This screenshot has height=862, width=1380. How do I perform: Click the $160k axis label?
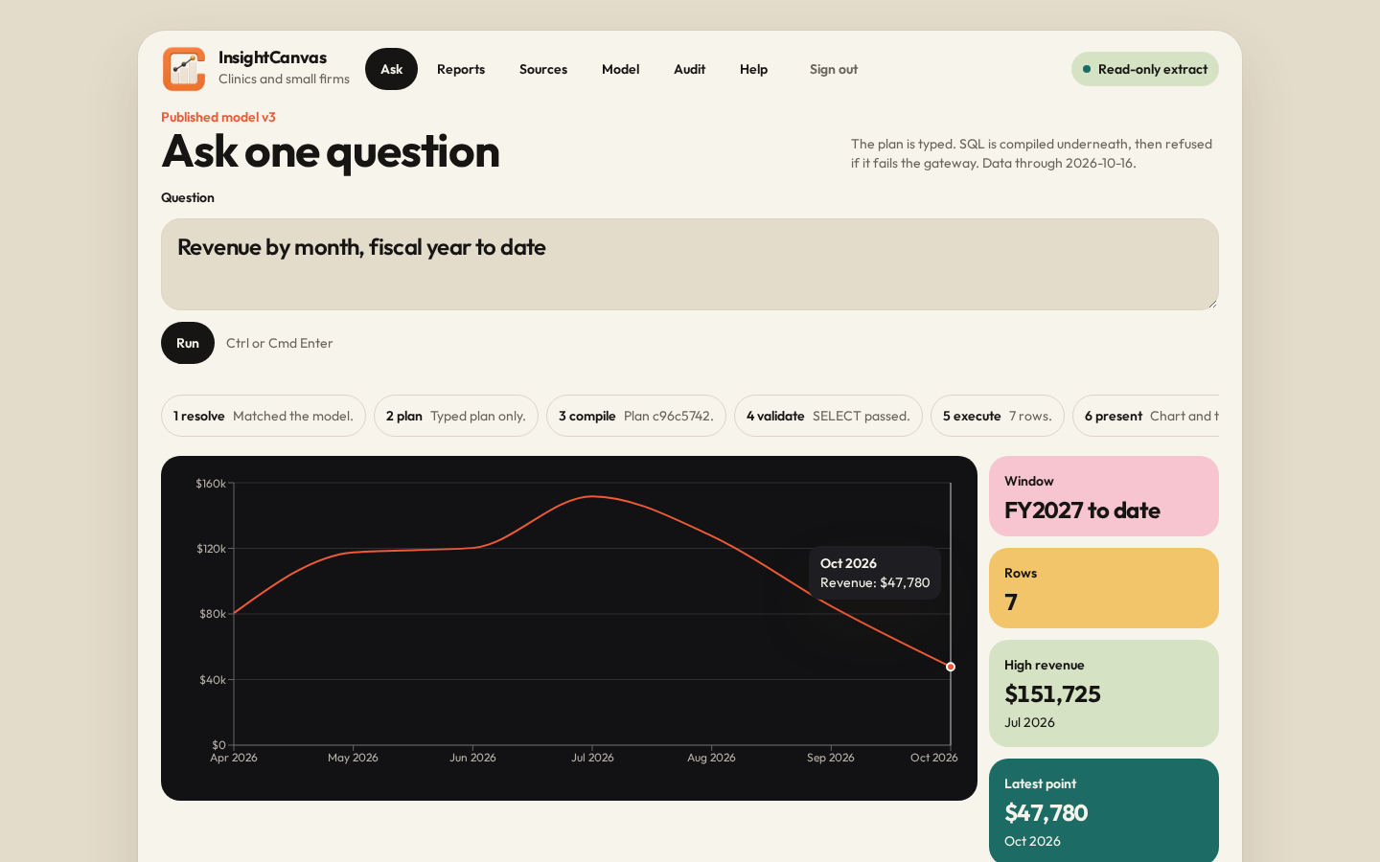click(x=211, y=484)
